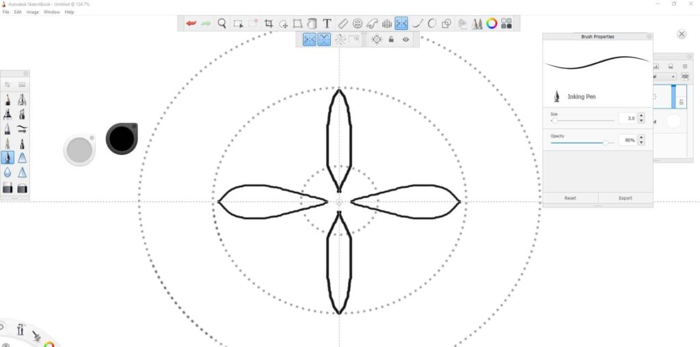
Task: Open the Draw Style shapes tool
Action: 446,23
